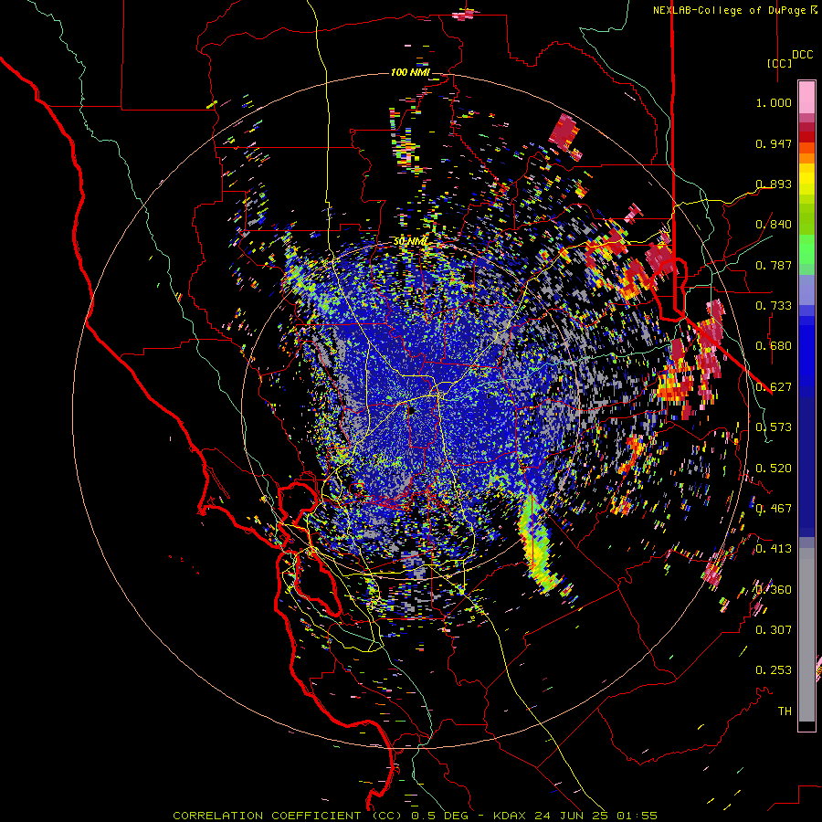Select the 1.000 value on the color scale

tap(774, 103)
